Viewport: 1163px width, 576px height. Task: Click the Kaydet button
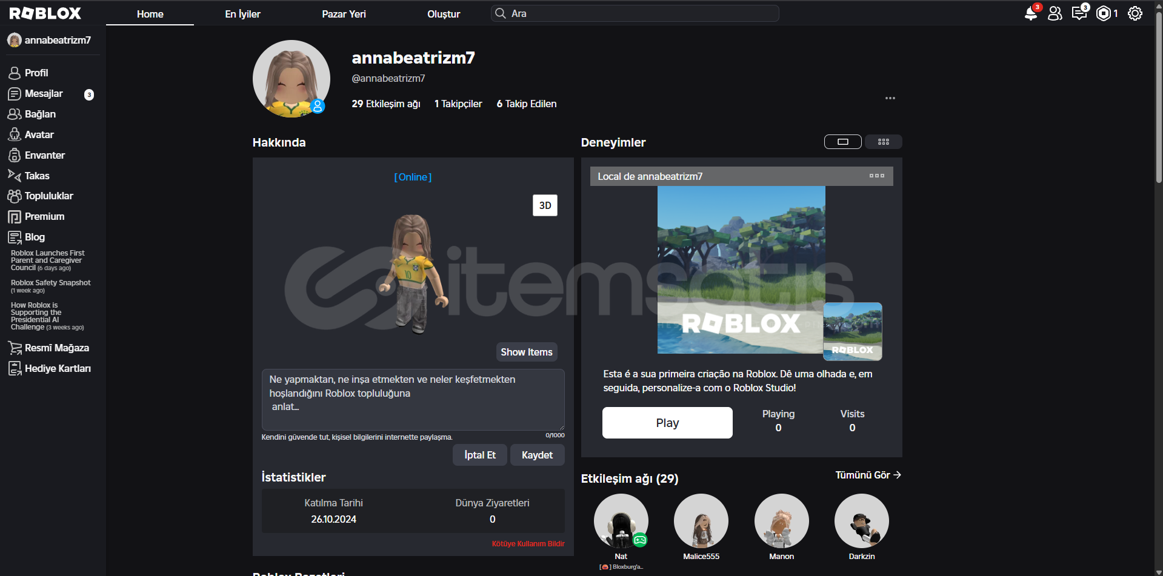tap(537, 455)
